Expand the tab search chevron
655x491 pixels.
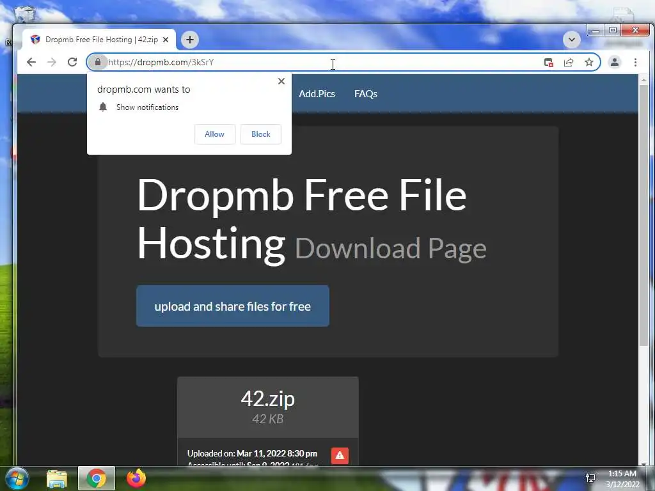[x=571, y=40]
